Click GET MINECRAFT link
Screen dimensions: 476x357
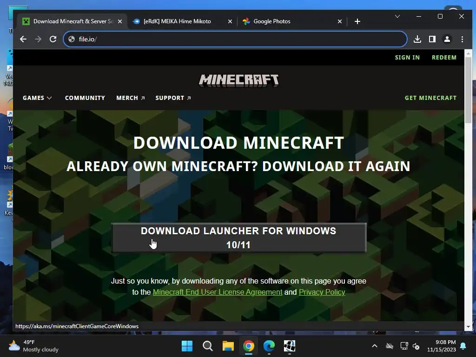click(430, 98)
